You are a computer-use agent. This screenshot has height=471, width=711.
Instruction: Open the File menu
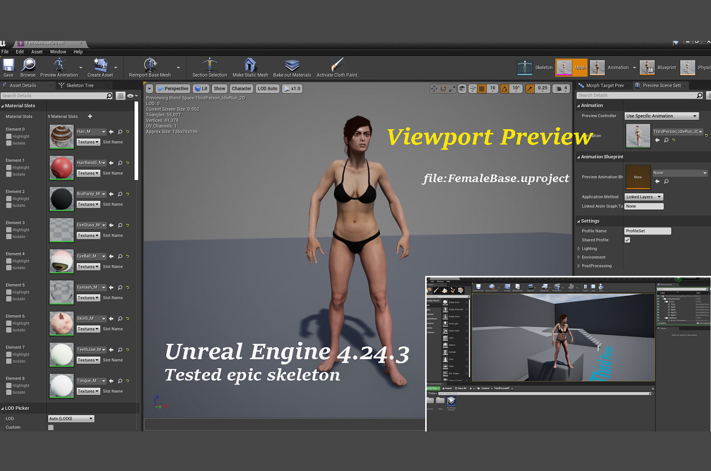pos(5,52)
